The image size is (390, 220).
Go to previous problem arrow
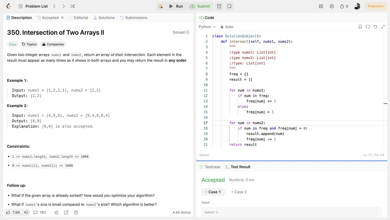(54, 6)
